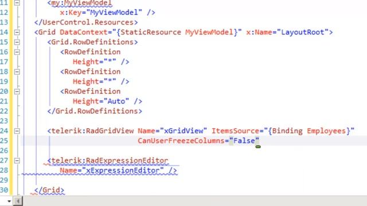Click Height="*" on line 17
Viewport: 367px width, 206px height.
tap(95, 62)
